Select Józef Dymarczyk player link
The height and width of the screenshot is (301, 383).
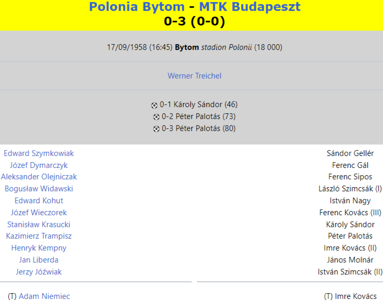click(x=39, y=165)
